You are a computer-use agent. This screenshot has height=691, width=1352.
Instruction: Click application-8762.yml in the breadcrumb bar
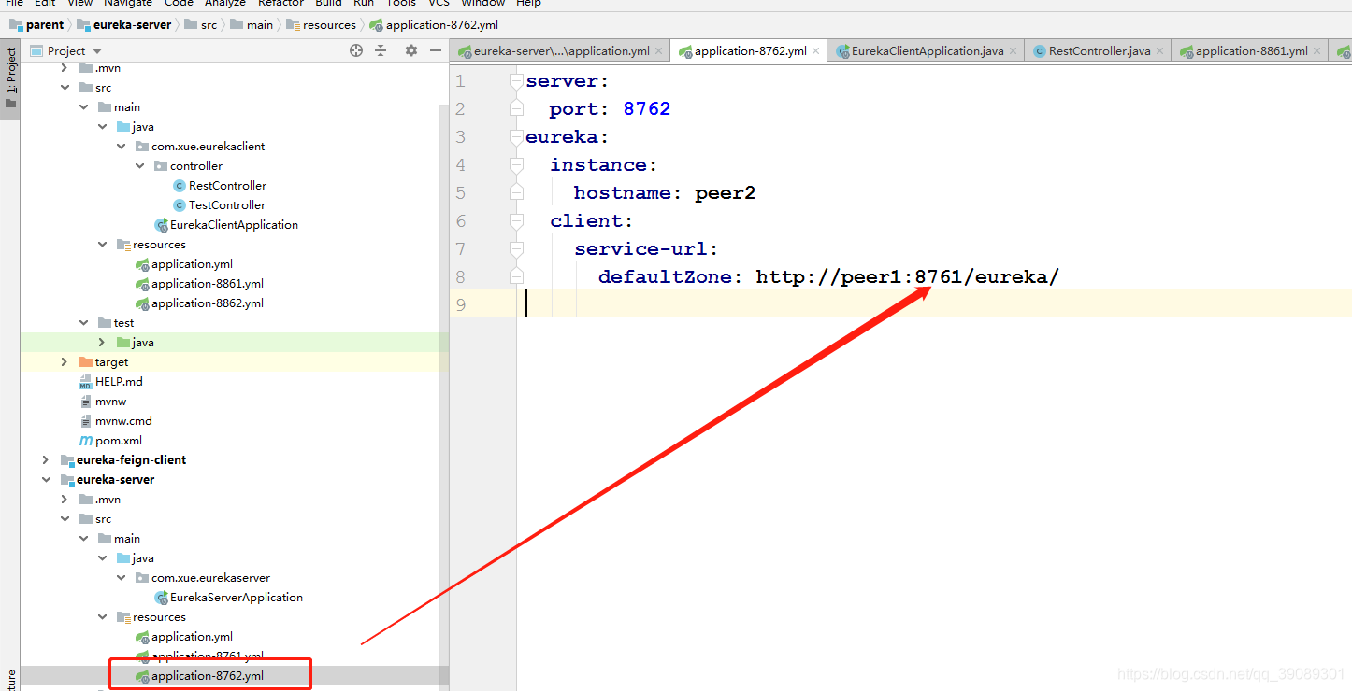[433, 25]
